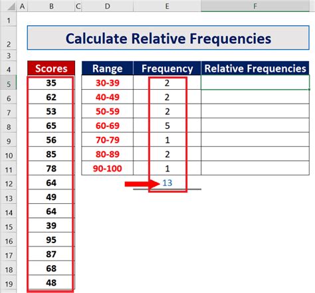Viewport: 315px width, 293px height.
Task: Click Relative Frequencies cell for 60-69
Action: [255, 126]
